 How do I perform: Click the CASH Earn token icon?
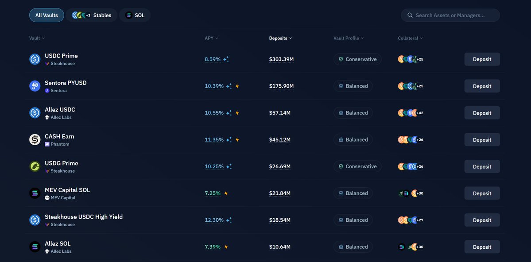click(35, 140)
